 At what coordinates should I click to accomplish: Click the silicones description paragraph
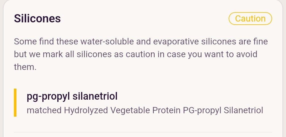(x=141, y=54)
